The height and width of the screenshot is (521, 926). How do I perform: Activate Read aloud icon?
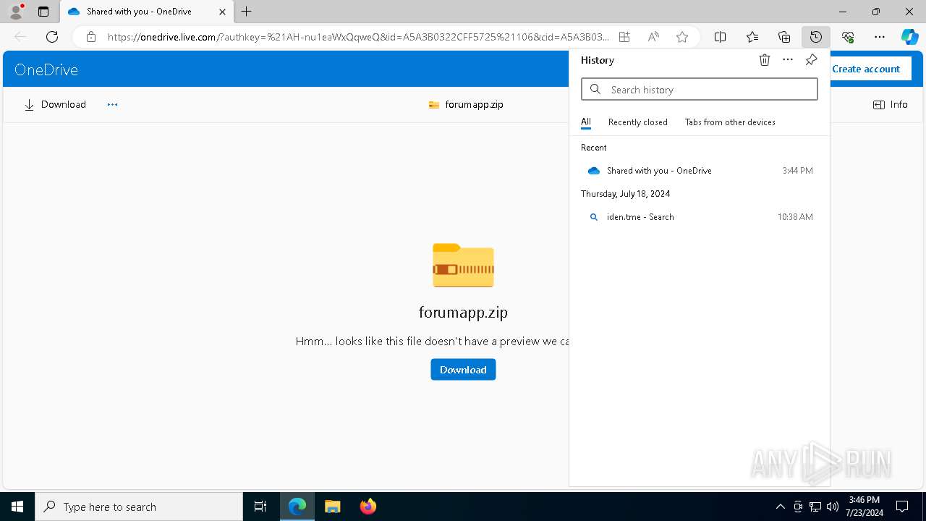(653, 37)
